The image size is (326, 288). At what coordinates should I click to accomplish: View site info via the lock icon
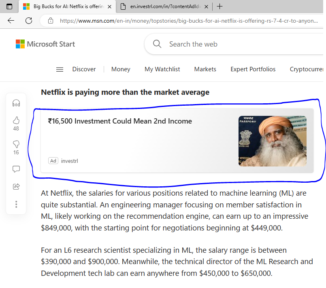pyautogui.click(x=51, y=21)
